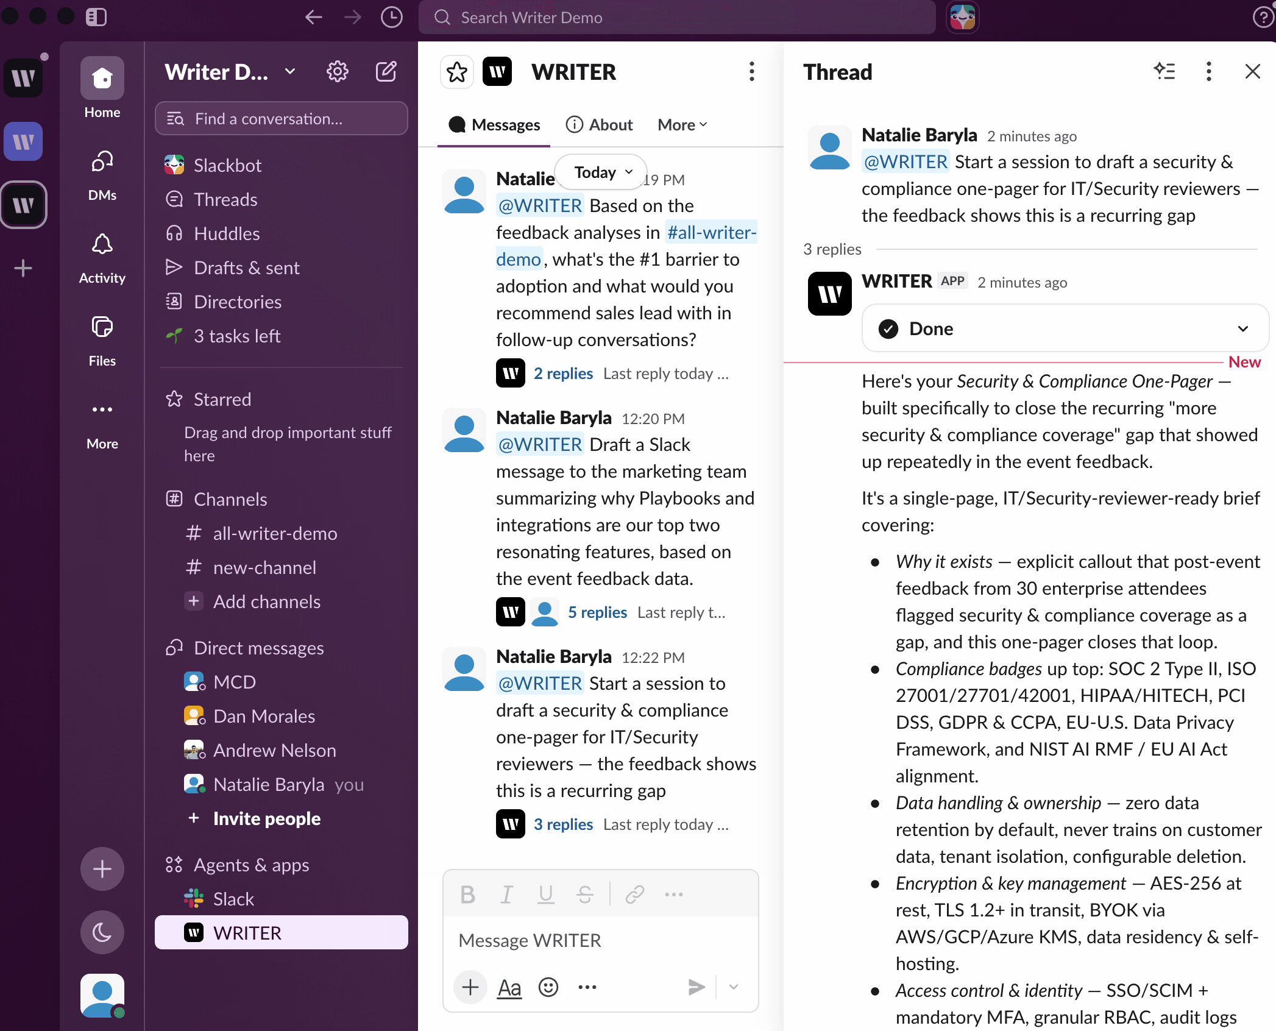Toggle bold formatting
Viewport: 1276px width, 1031px height.
[x=467, y=894]
